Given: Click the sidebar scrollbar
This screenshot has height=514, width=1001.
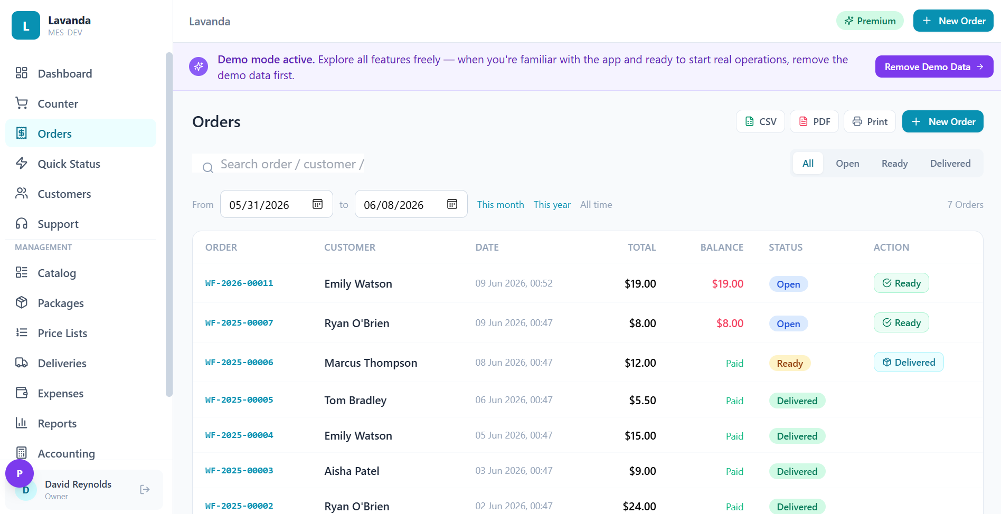Looking at the screenshot, I should 169,224.
